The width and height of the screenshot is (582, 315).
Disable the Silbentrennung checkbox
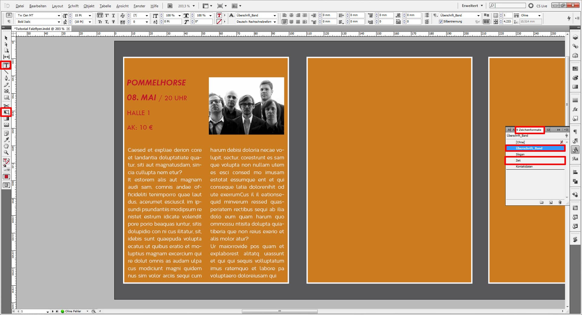[x=441, y=22]
